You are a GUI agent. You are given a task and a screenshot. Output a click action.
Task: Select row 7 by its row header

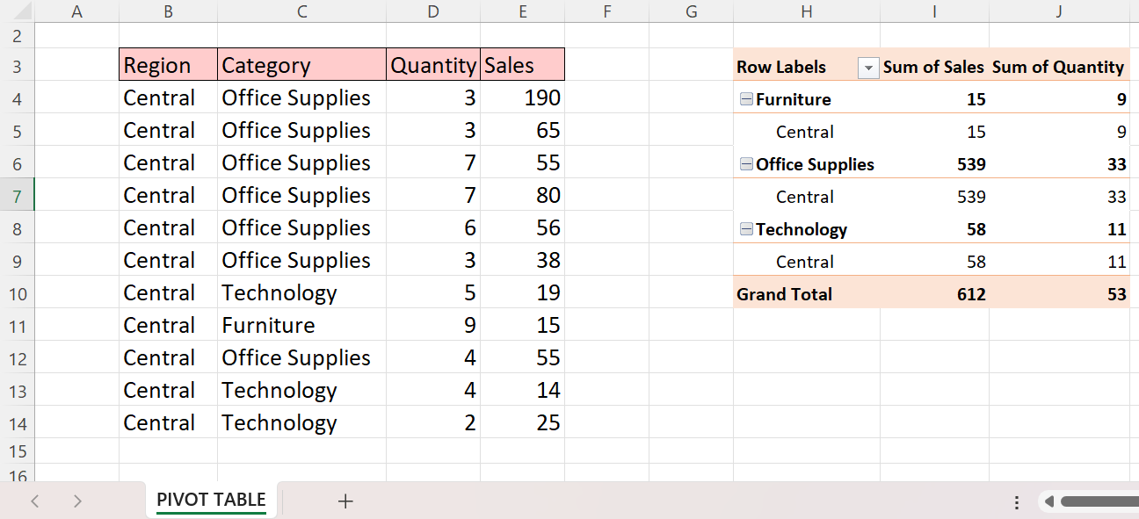click(18, 196)
